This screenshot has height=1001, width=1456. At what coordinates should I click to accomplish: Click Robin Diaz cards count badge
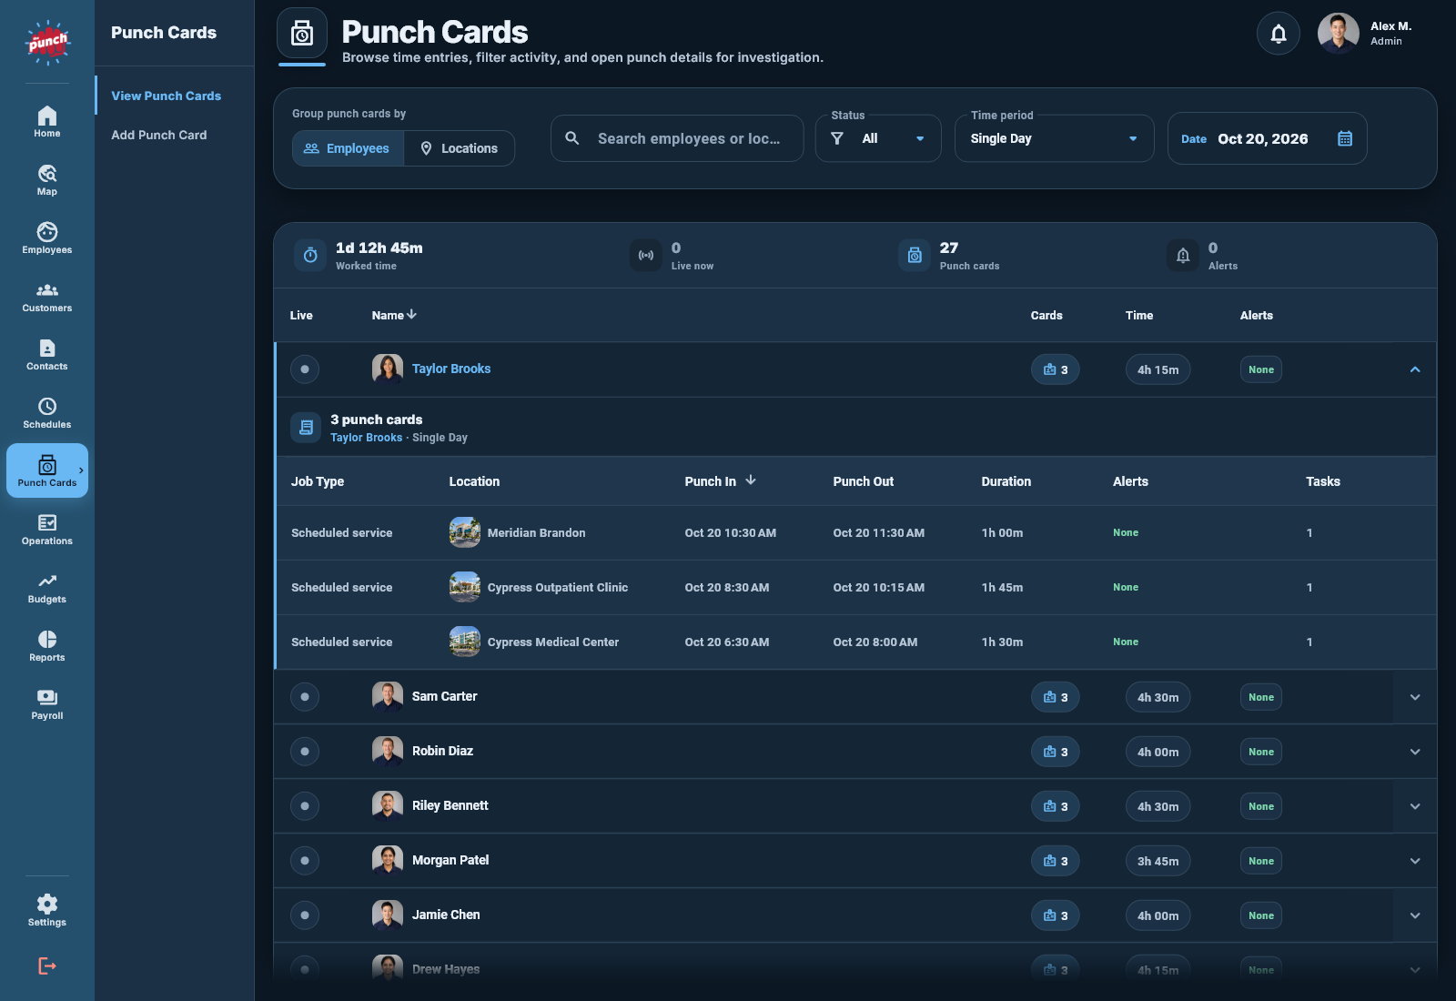click(x=1056, y=752)
